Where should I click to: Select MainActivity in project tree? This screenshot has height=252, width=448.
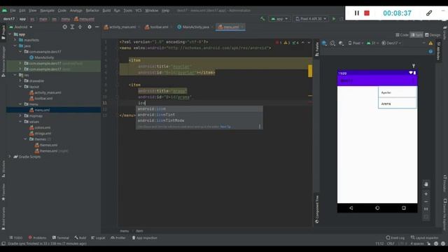44,57
